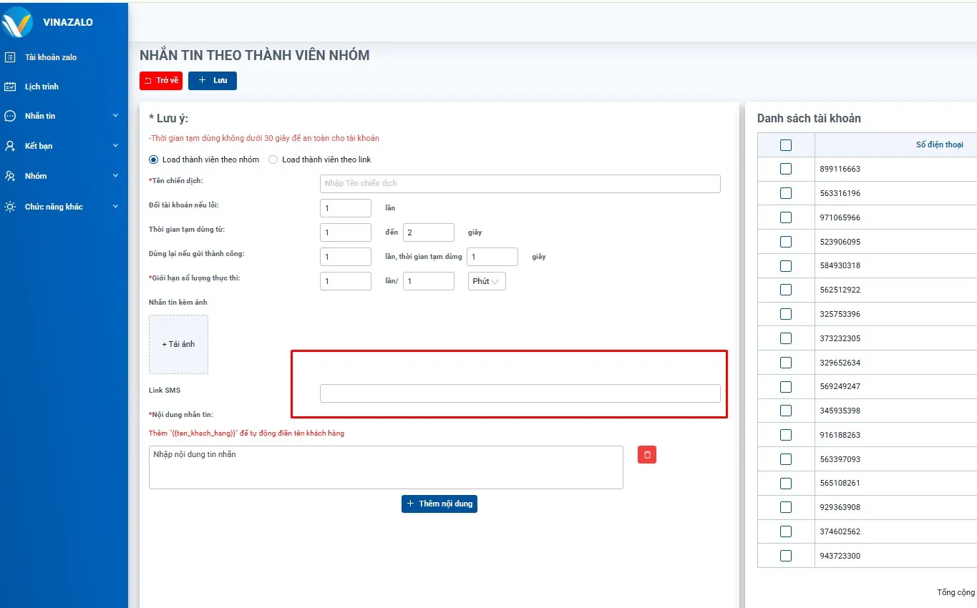Click the Link SMS input field

pyautogui.click(x=520, y=393)
